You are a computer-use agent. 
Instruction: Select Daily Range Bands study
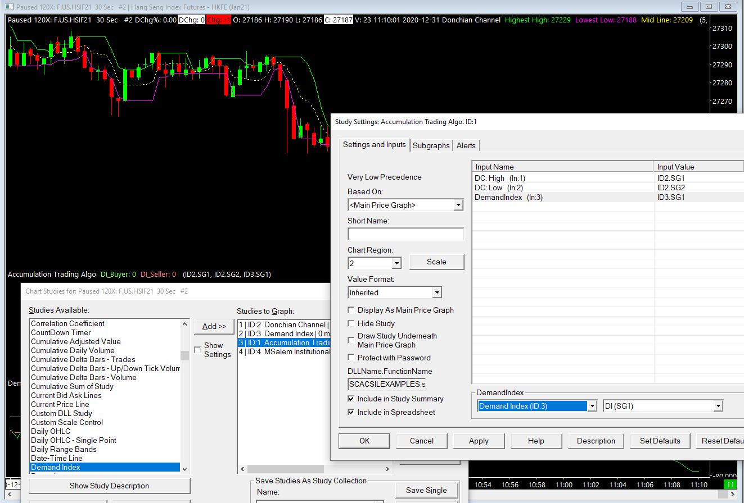coord(105,449)
